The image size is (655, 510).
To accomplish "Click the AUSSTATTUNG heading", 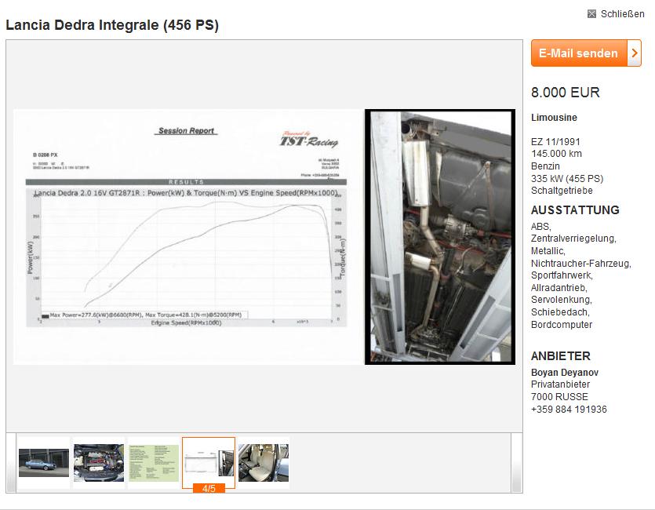I will pyautogui.click(x=575, y=210).
